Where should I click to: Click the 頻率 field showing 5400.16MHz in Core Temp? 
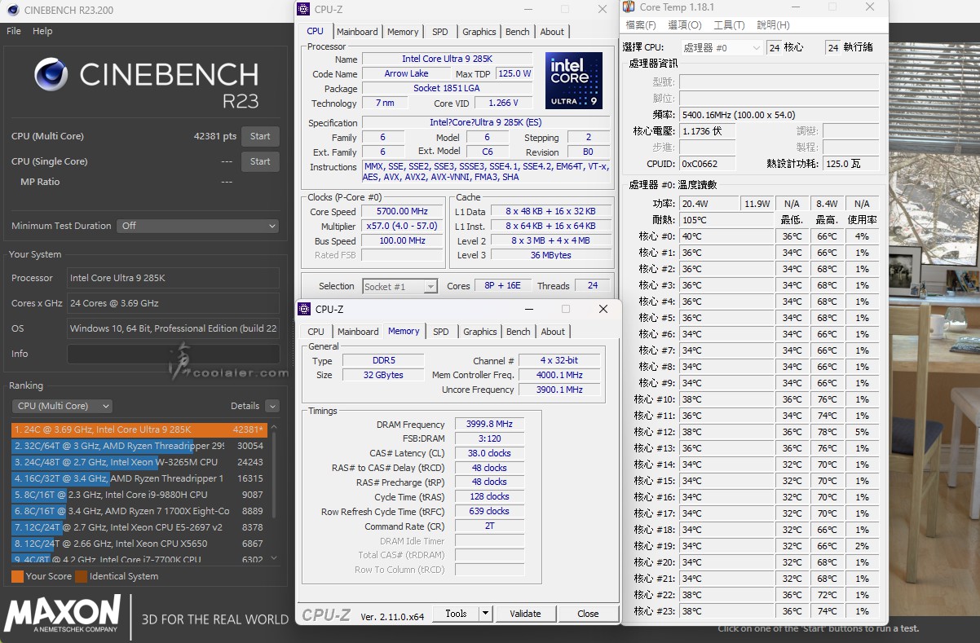pos(779,115)
